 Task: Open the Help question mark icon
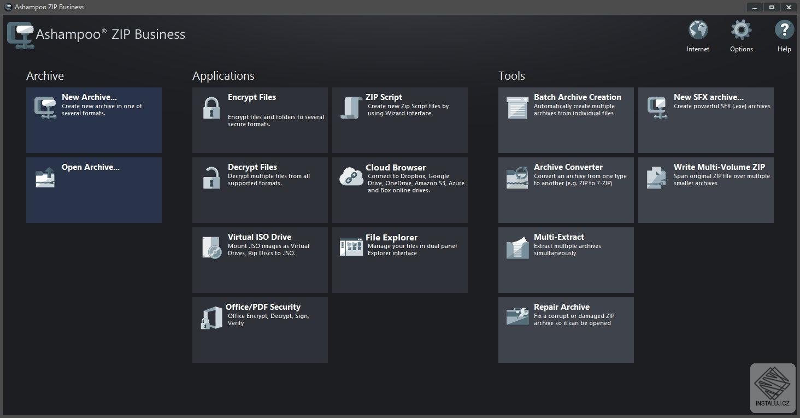pos(784,30)
